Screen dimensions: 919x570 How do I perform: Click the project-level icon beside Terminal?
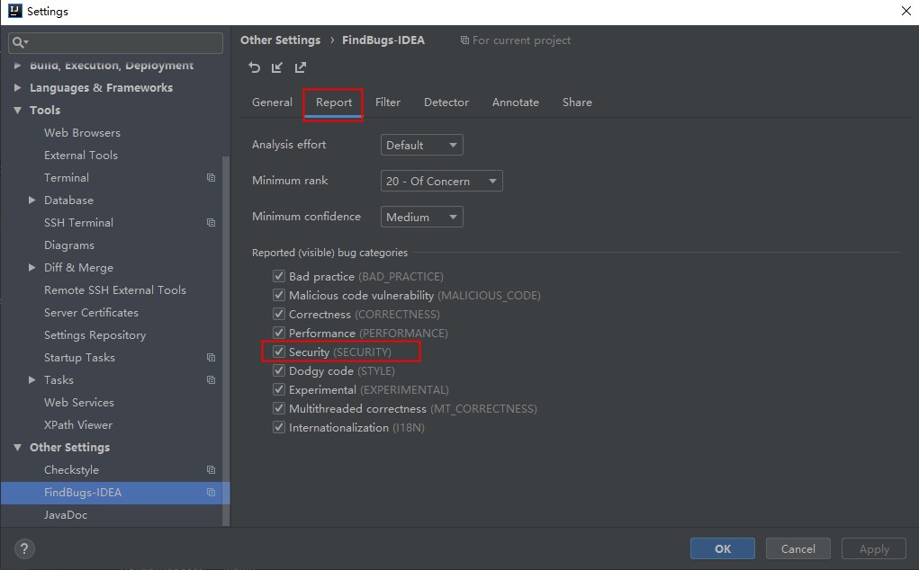tap(211, 178)
